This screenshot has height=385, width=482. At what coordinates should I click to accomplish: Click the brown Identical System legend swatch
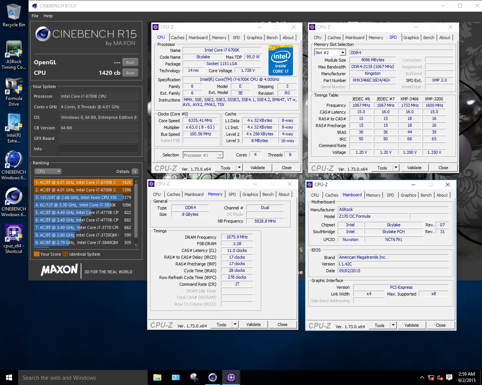coord(66,254)
